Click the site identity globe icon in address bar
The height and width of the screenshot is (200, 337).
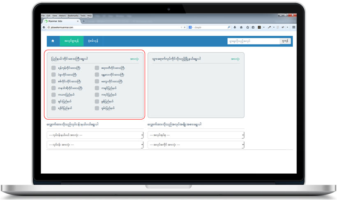pyautogui.click(x=48, y=27)
